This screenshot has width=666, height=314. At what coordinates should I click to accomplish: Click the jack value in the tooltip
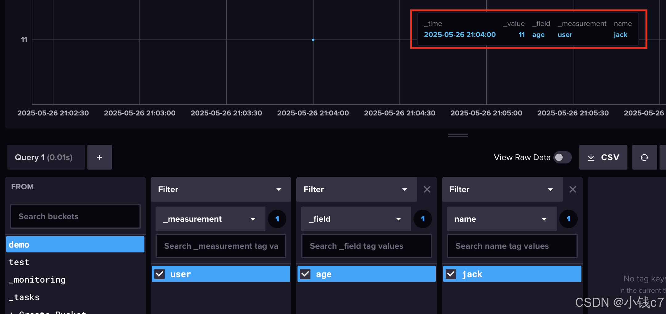click(x=620, y=34)
